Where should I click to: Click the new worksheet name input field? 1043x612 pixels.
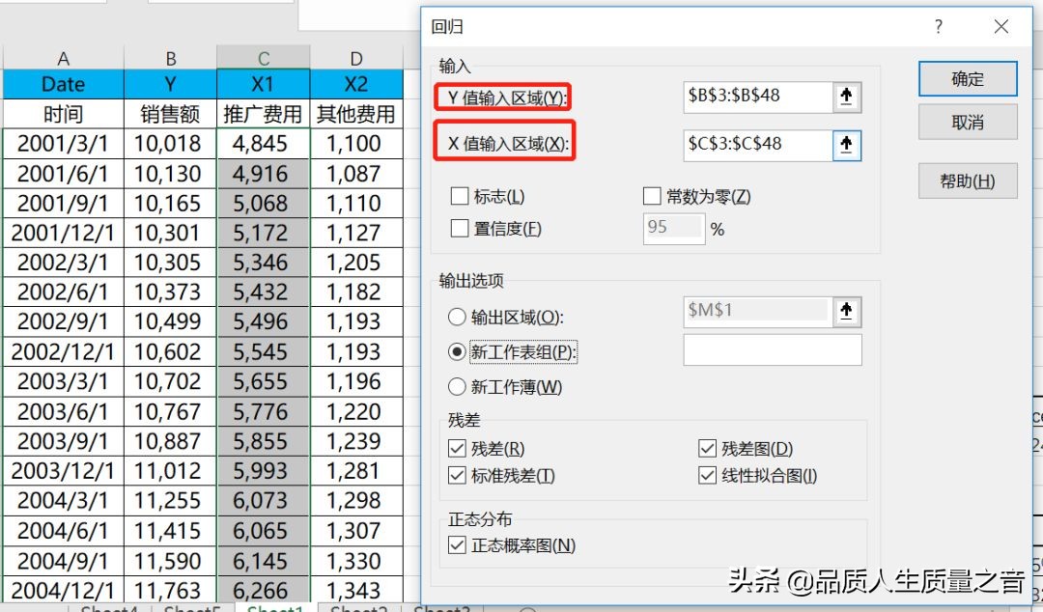pos(771,350)
